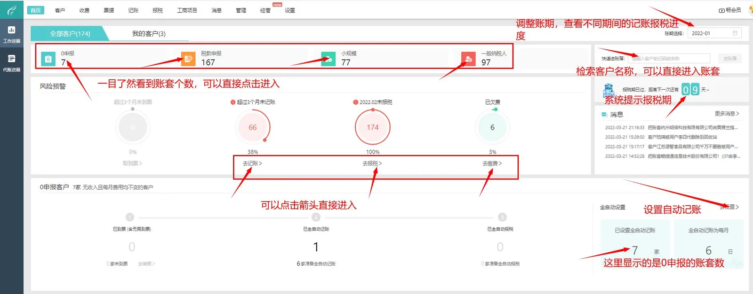Screen dimensions: 753x294
Task: Select the 首页 menu item
Action: [x=35, y=10]
